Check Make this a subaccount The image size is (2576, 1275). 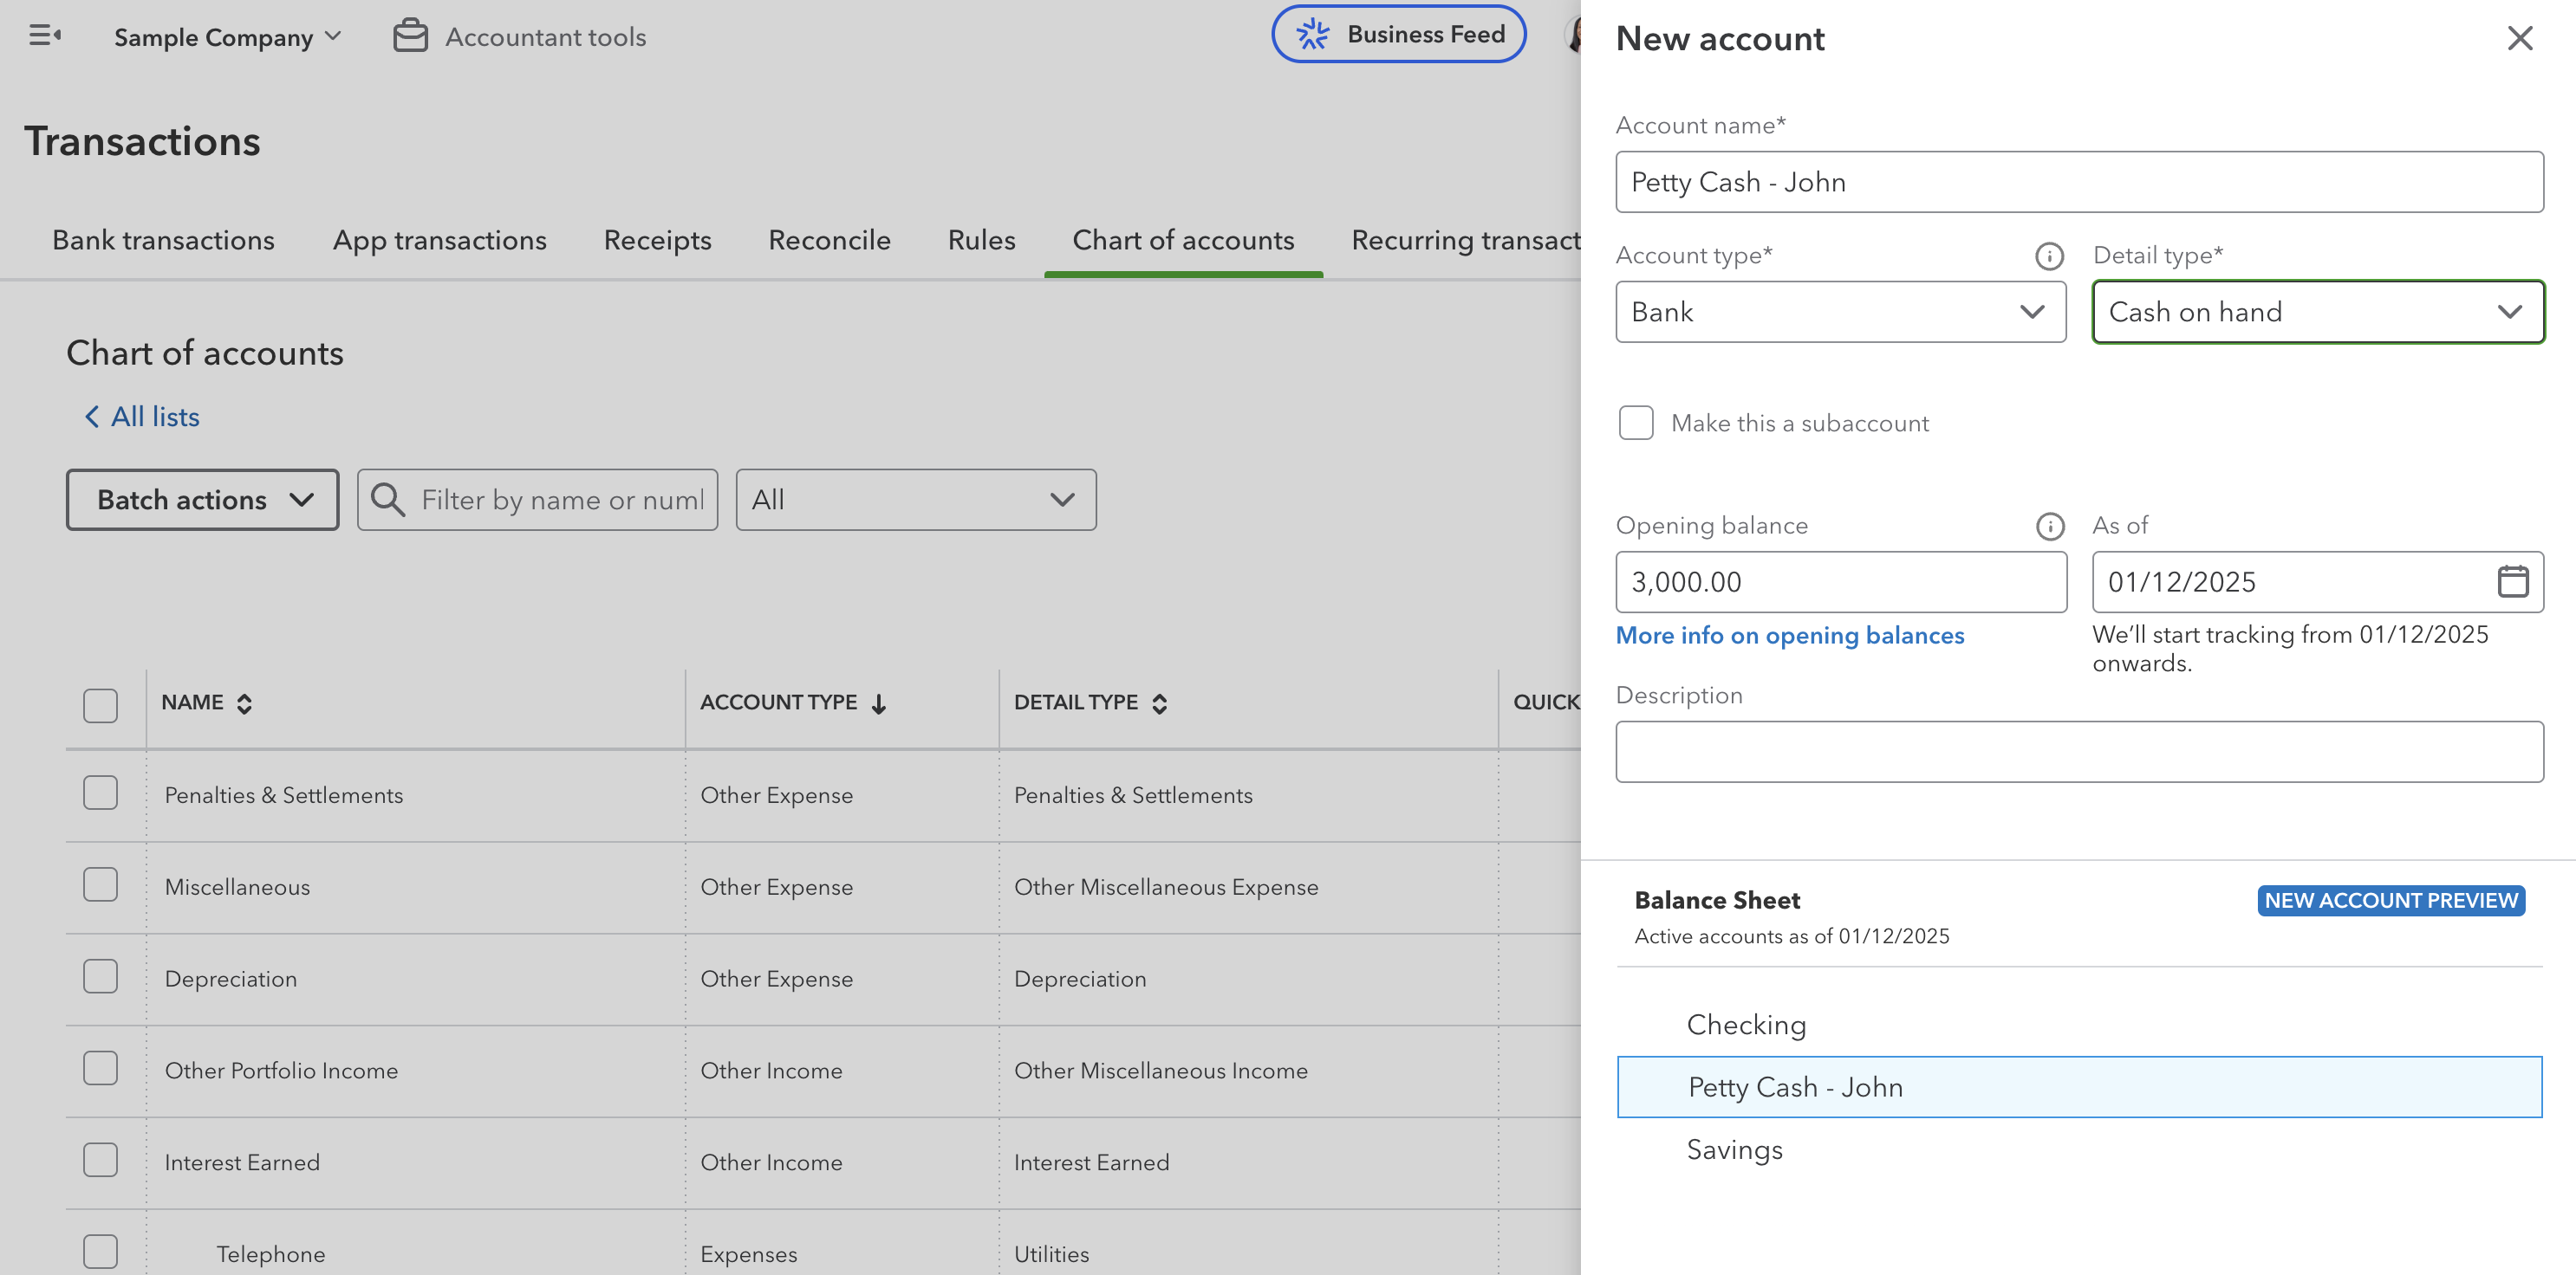pyautogui.click(x=1636, y=423)
